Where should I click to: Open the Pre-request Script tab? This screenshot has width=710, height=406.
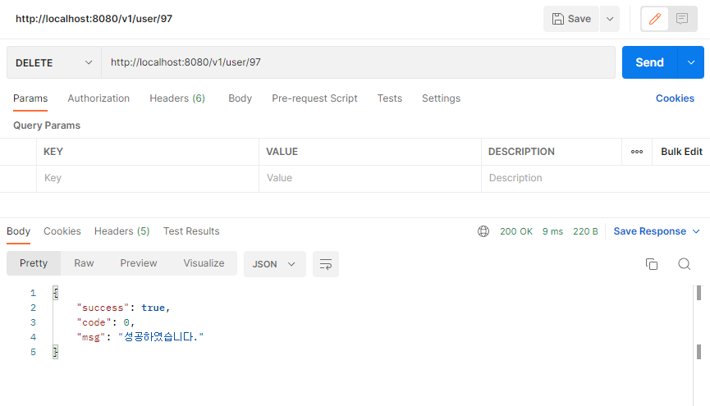314,98
